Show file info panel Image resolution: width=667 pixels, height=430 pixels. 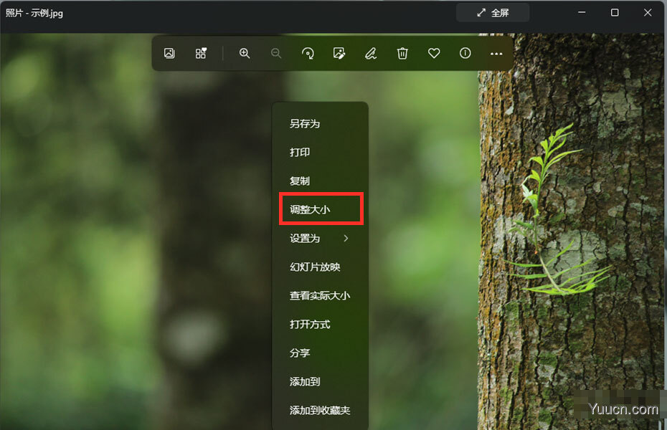(x=465, y=54)
